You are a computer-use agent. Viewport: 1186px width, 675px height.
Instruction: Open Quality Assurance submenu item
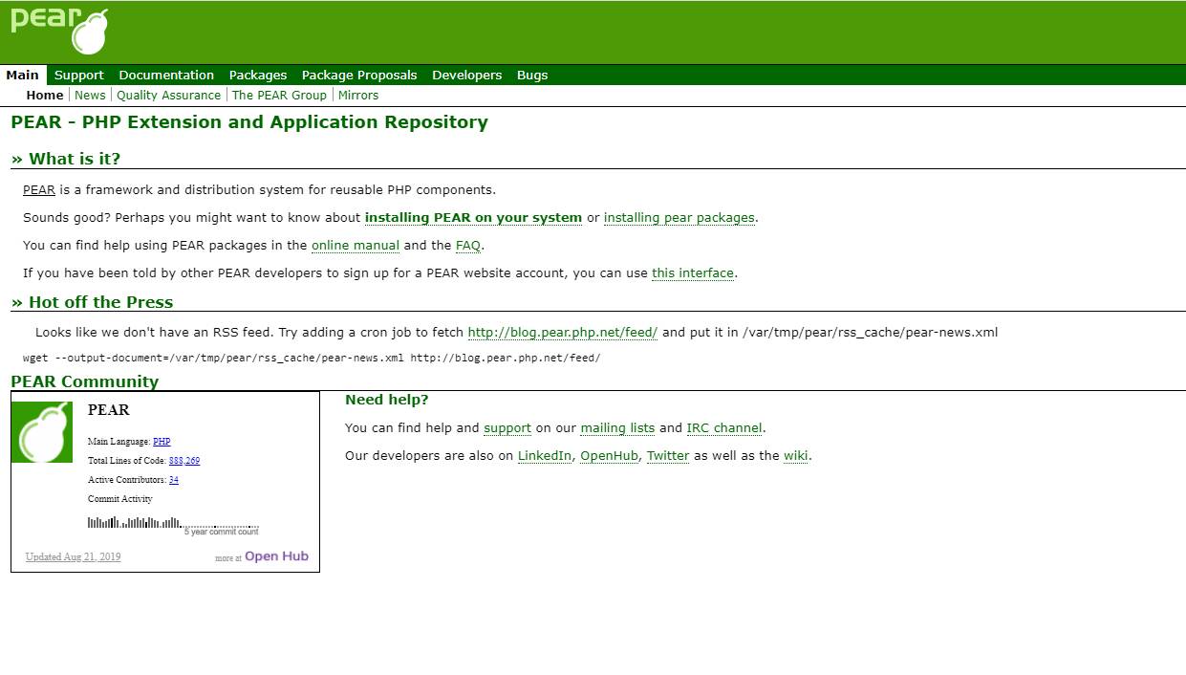point(168,95)
